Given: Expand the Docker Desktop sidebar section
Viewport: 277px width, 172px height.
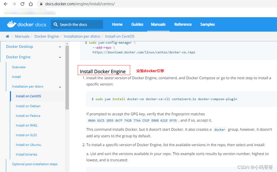Looking at the screenshot, I should 60,47.
